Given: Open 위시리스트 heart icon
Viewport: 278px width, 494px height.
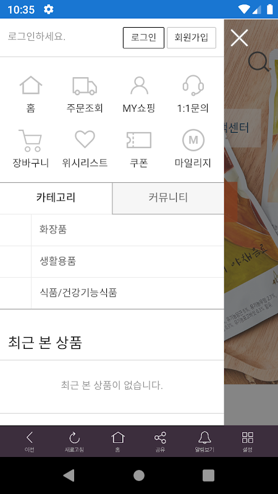Looking at the screenshot, I should tap(85, 140).
